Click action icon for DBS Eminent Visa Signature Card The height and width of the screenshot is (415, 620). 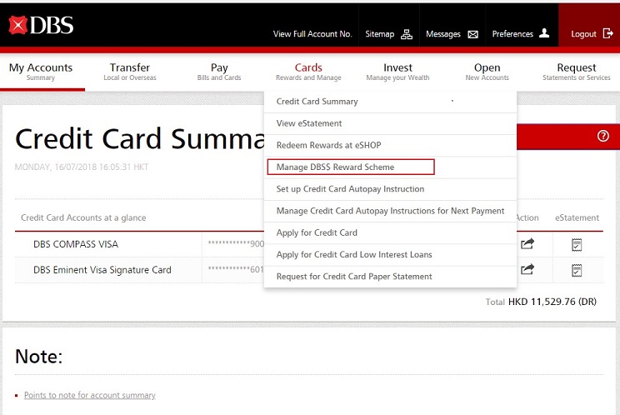point(527,270)
